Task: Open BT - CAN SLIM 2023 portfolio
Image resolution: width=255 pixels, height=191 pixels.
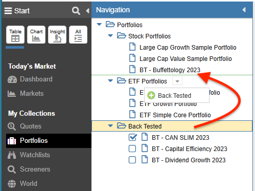Action: [x=180, y=138]
